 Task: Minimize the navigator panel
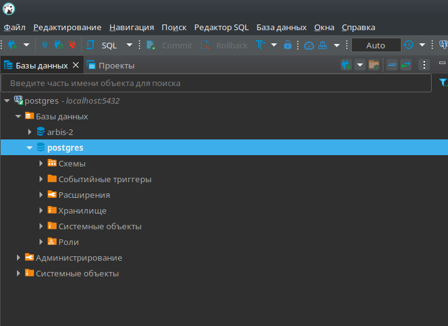click(442, 63)
